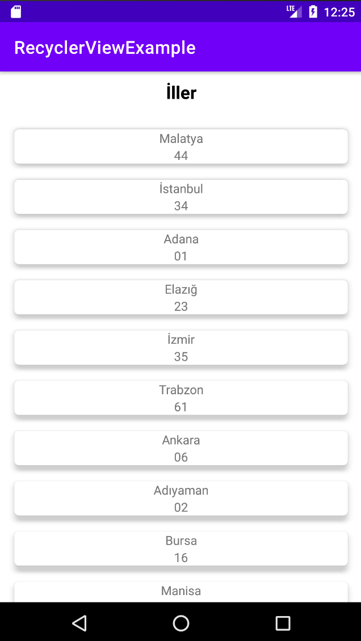Tap the RecyclerViewExample title text
Screen dimensions: 361x641
point(104,48)
